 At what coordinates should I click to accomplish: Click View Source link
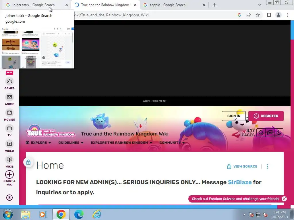pos(242,166)
